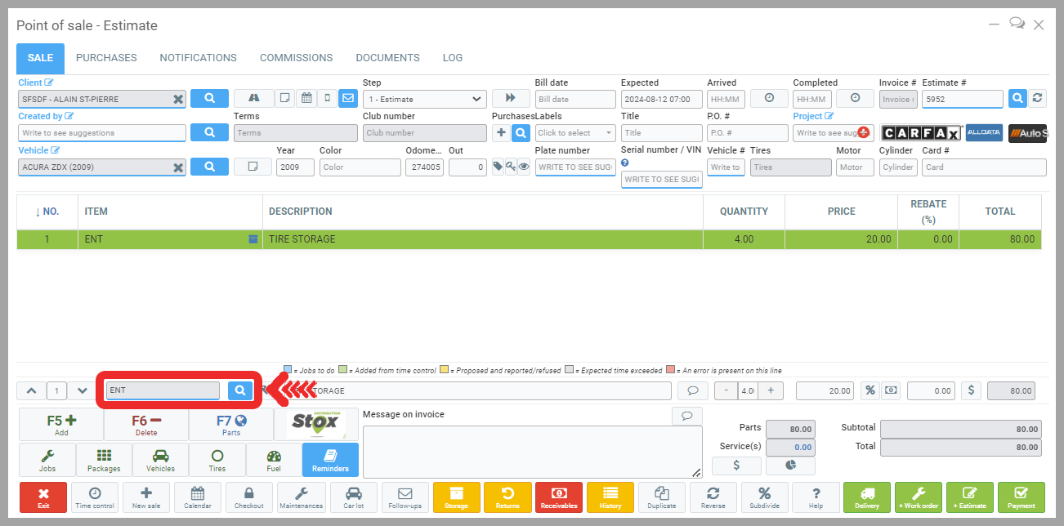Image resolution: width=1064 pixels, height=526 pixels.
Task: Open the Step dropdown showing 1 - Estimate
Action: [424, 99]
